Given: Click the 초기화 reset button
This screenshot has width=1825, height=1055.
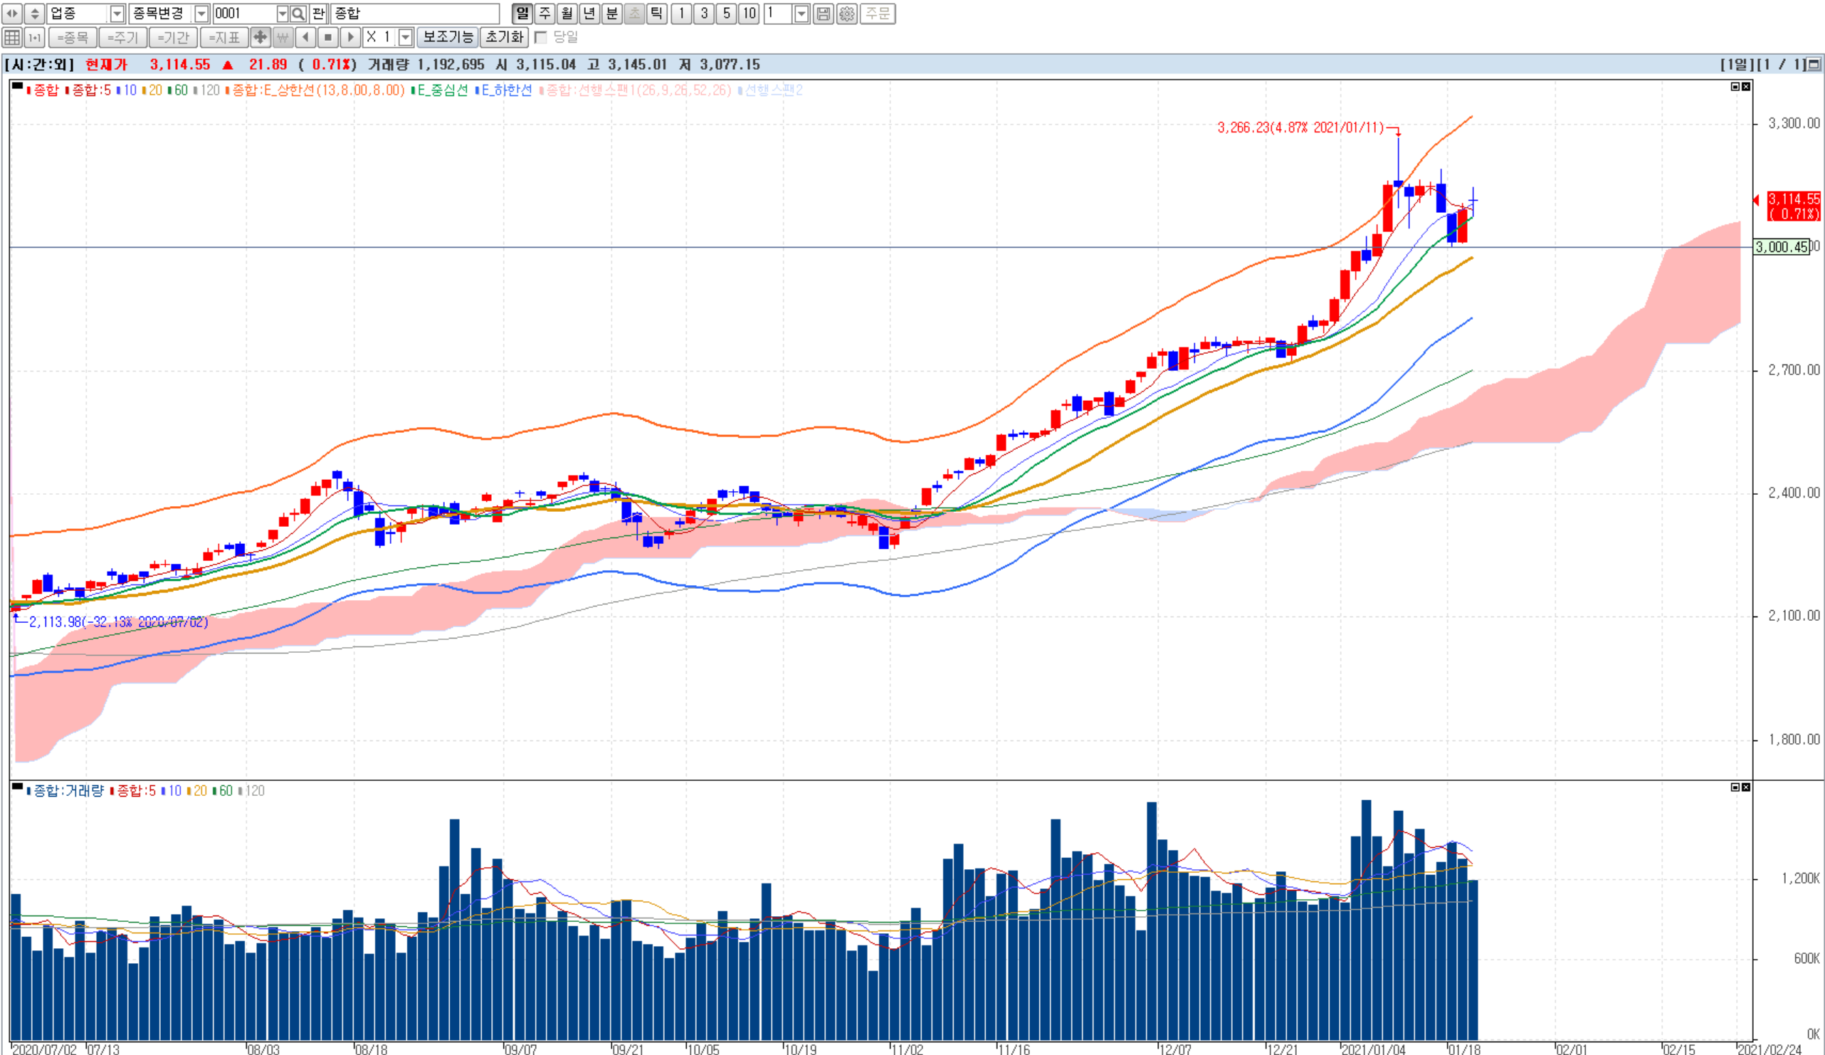Looking at the screenshot, I should tap(504, 37).
